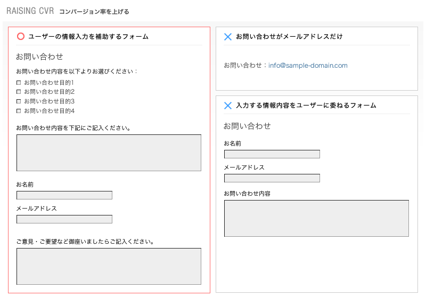Click the お問い合わせ内容 label in the right form
Screen dimensions: 426x304
[x=247, y=194]
